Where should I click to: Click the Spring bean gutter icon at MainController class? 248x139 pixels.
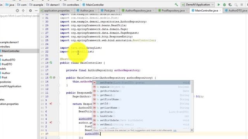click(x=51, y=63)
